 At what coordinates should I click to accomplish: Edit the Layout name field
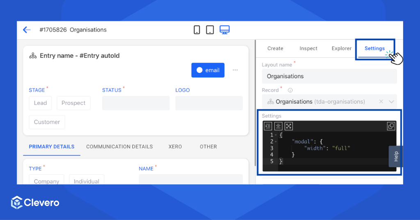pyautogui.click(x=329, y=76)
